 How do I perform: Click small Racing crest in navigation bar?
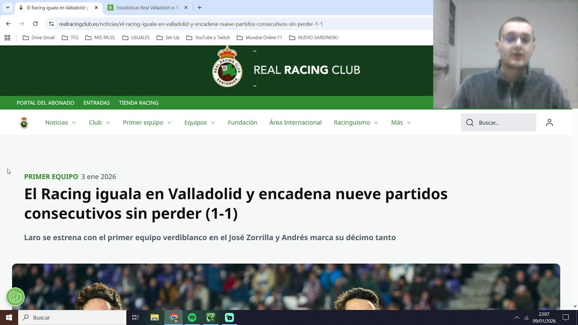[24, 122]
